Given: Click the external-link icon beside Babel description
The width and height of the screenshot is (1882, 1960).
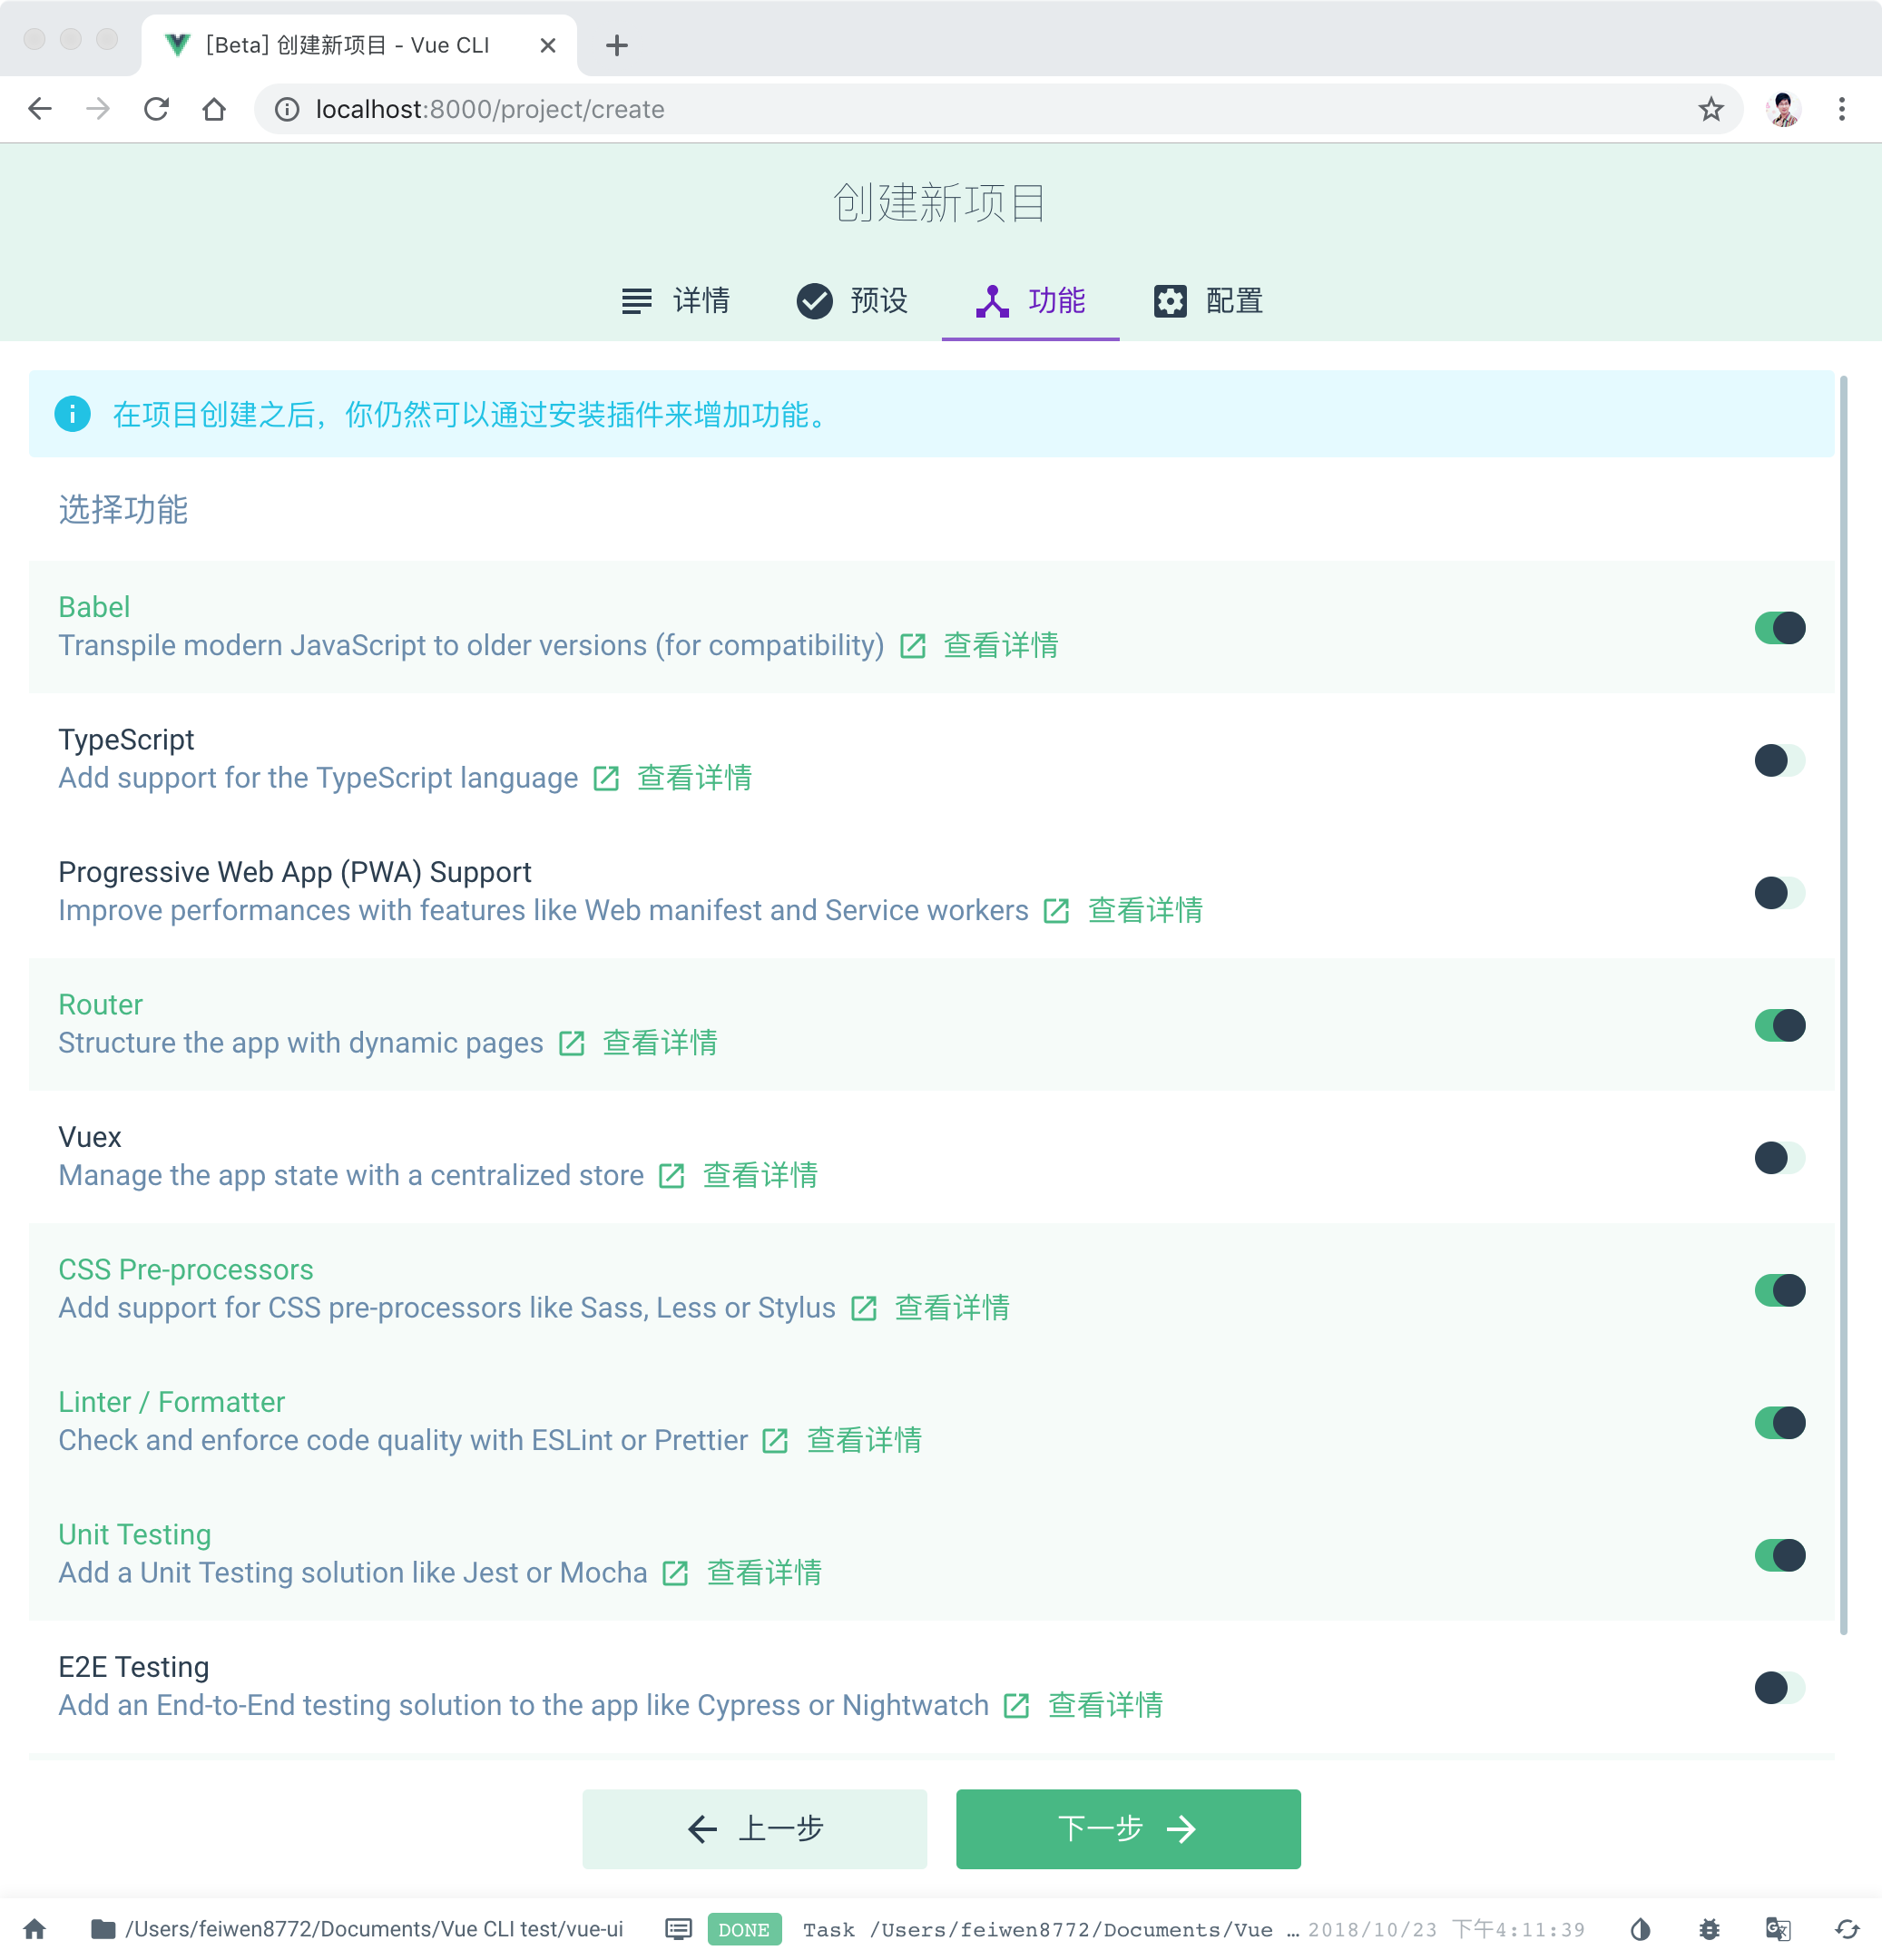Looking at the screenshot, I should click(913, 646).
